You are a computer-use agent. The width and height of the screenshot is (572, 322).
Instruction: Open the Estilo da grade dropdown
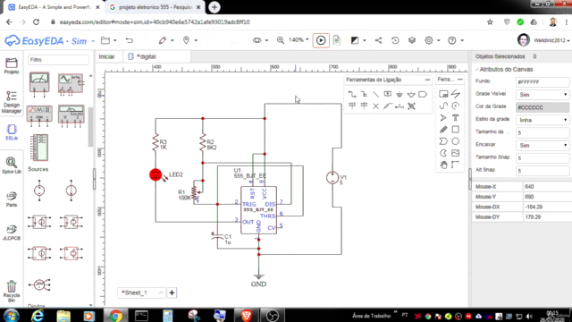pos(543,120)
